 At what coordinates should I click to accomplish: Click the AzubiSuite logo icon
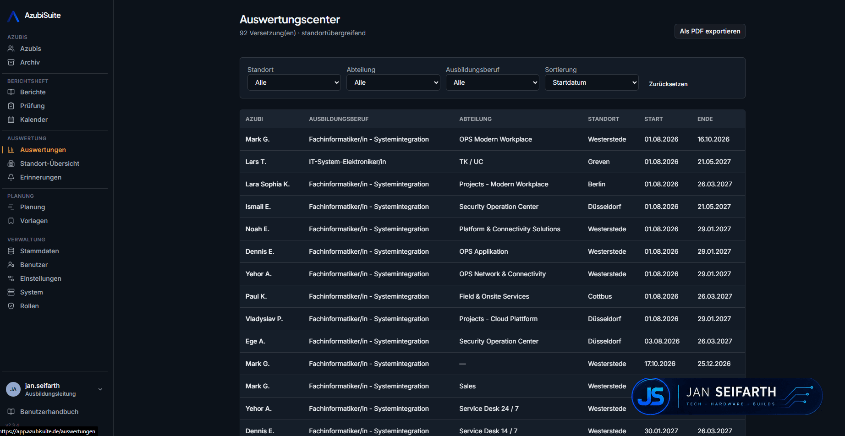[14, 16]
